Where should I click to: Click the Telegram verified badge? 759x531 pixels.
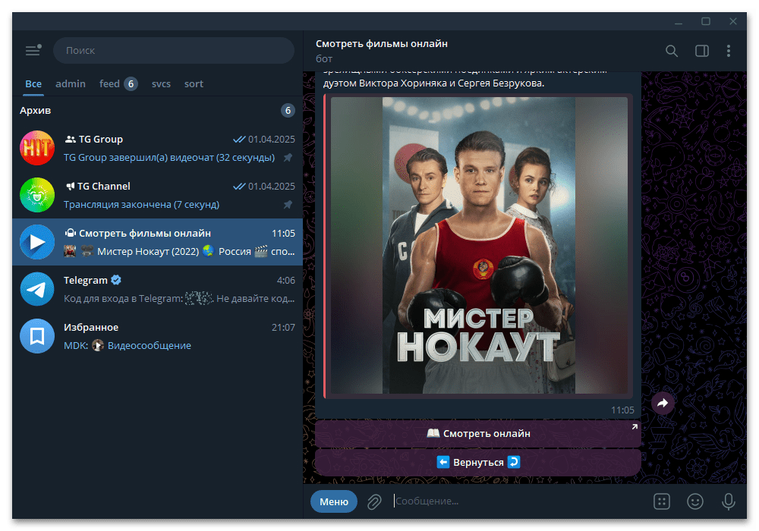(116, 280)
